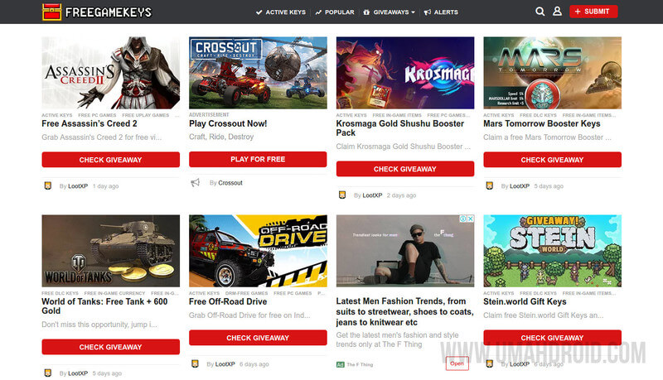This screenshot has width=663, height=380.
Task: Click the FREEGAMEKEYS site name text
Action: [109, 12]
